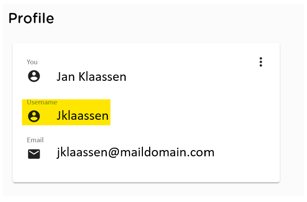Click the surname "Klaassen" in the You row
The image size is (307, 202).
pos(102,76)
